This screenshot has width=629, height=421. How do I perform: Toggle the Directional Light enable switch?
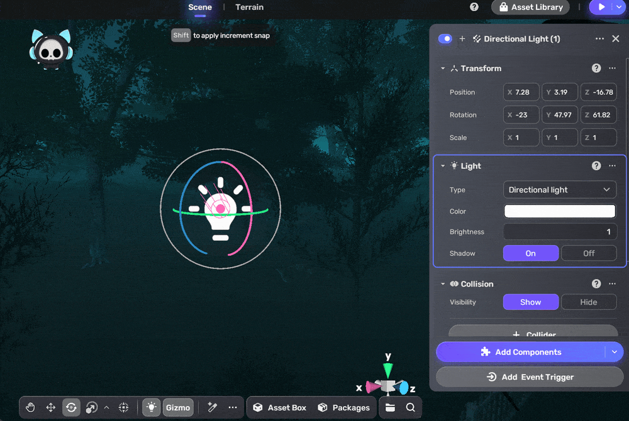tap(445, 39)
